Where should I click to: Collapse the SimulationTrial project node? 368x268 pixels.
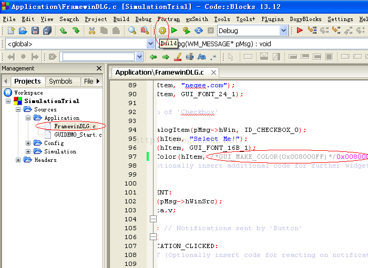pyautogui.click(x=8, y=101)
